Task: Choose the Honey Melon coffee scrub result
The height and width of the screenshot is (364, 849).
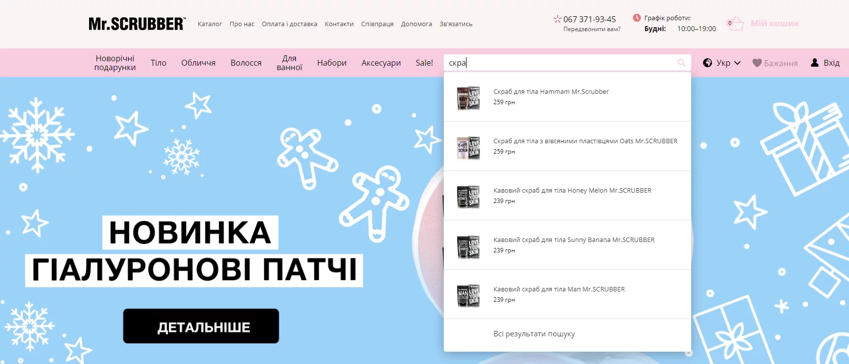Action: [x=572, y=191]
